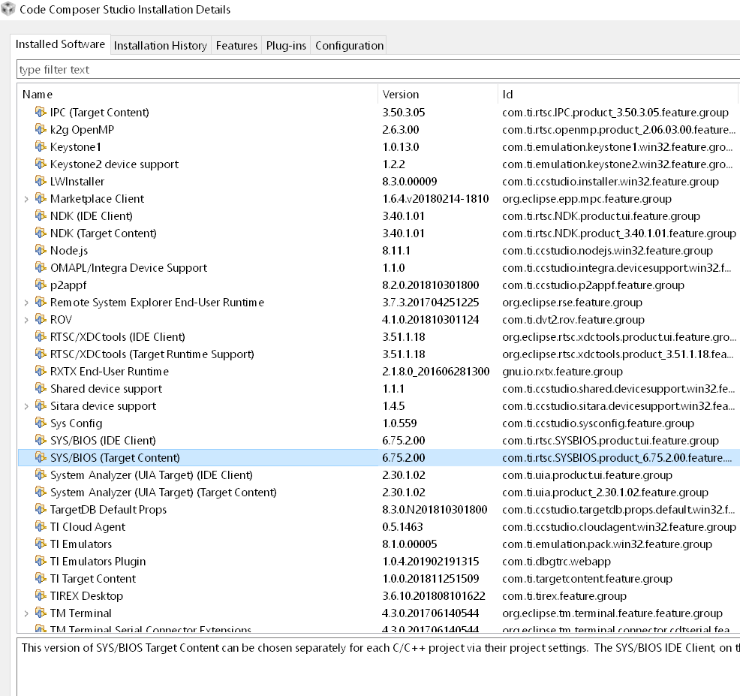This screenshot has width=740, height=696.
Task: Click Id com.ti.ccstudio.sysconfig.feature.group
Action: pyautogui.click(x=598, y=423)
